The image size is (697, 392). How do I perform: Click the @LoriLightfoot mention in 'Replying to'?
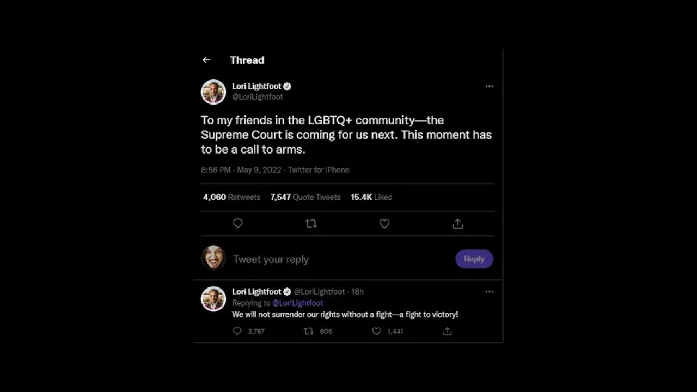(297, 303)
